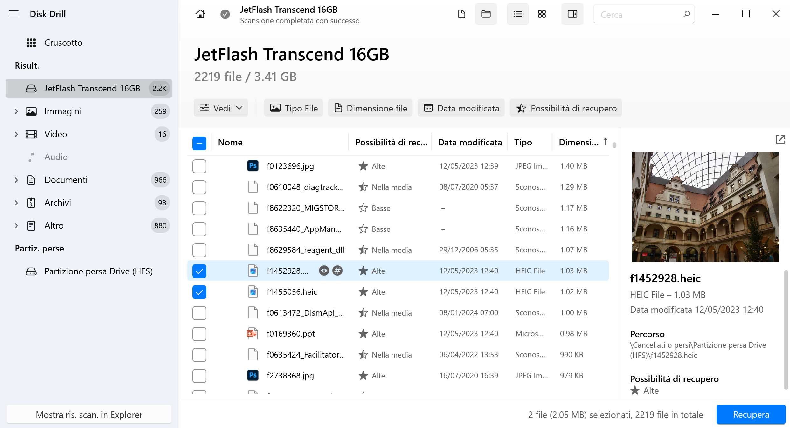Screen dimensions: 790x428
Task: Click the eye preview icon on f1452928 row
Action: (324, 271)
